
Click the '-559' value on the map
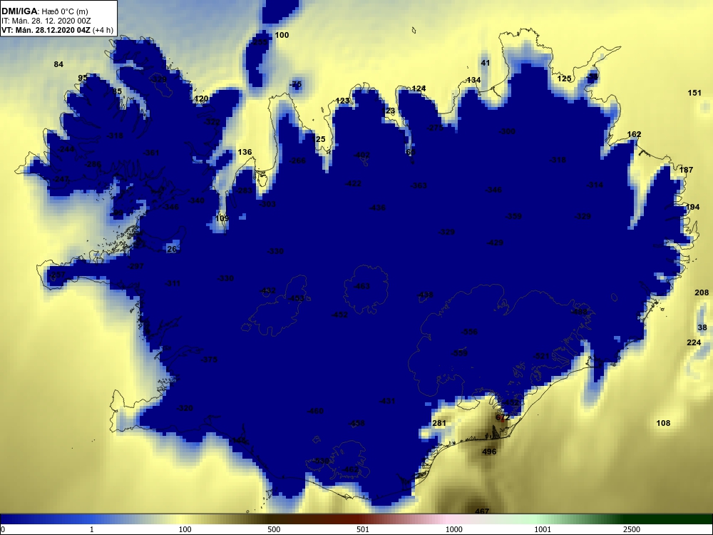pyautogui.click(x=459, y=353)
